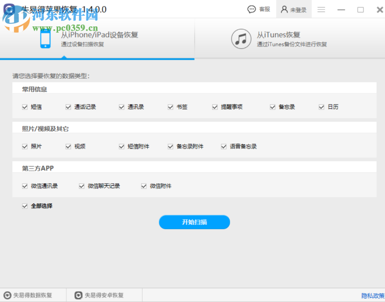The height and width of the screenshot is (302, 385).
Task: Click the 失易得数据恢复 icon in the bottom bar
Action: [x=7, y=295]
